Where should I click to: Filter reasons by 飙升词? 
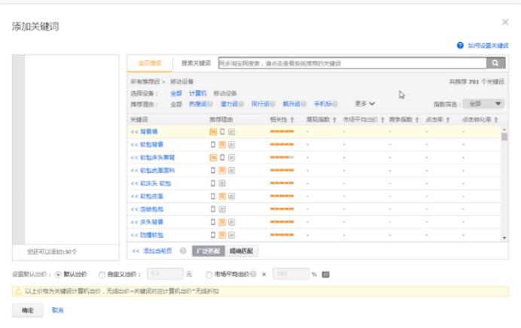click(291, 104)
